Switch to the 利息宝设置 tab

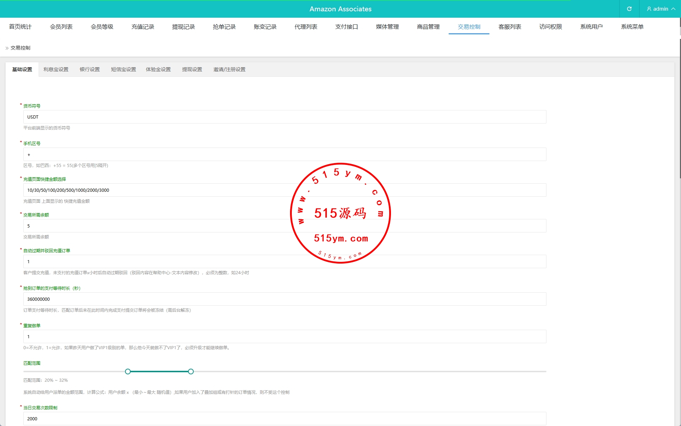pos(56,69)
